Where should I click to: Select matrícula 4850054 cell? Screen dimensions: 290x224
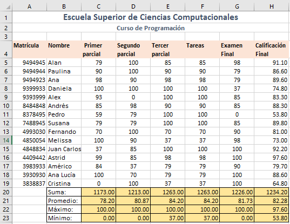coord(30,140)
